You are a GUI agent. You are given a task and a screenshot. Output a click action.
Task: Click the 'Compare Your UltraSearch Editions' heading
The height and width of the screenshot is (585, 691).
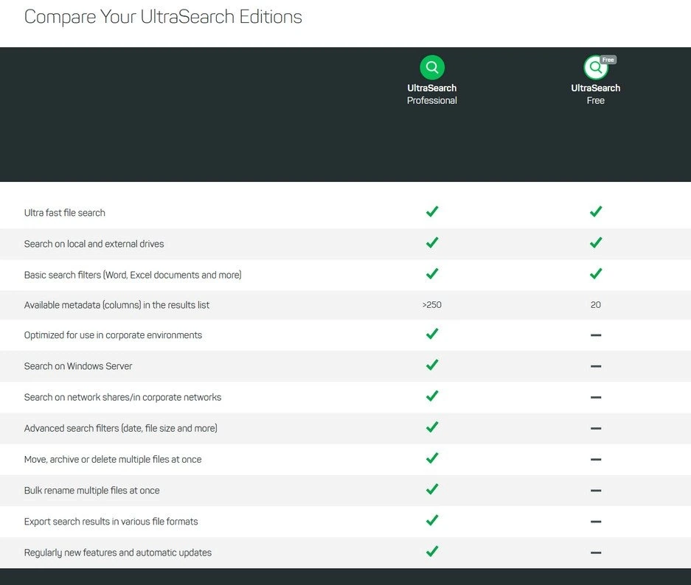click(163, 17)
